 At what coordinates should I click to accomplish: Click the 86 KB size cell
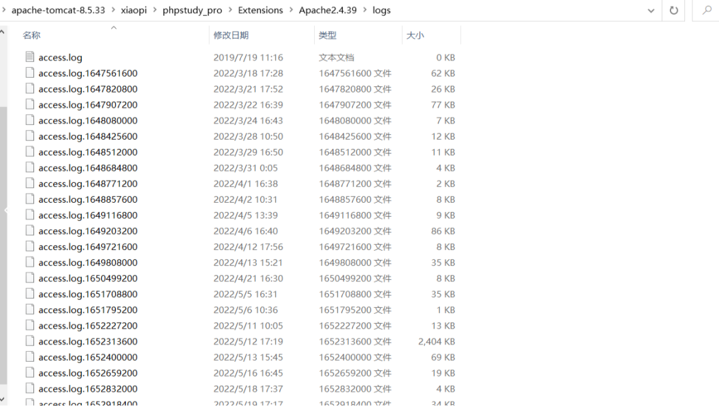pyautogui.click(x=443, y=231)
